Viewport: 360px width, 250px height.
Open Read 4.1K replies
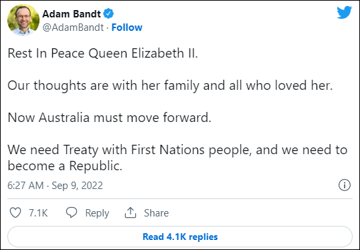tap(180, 237)
